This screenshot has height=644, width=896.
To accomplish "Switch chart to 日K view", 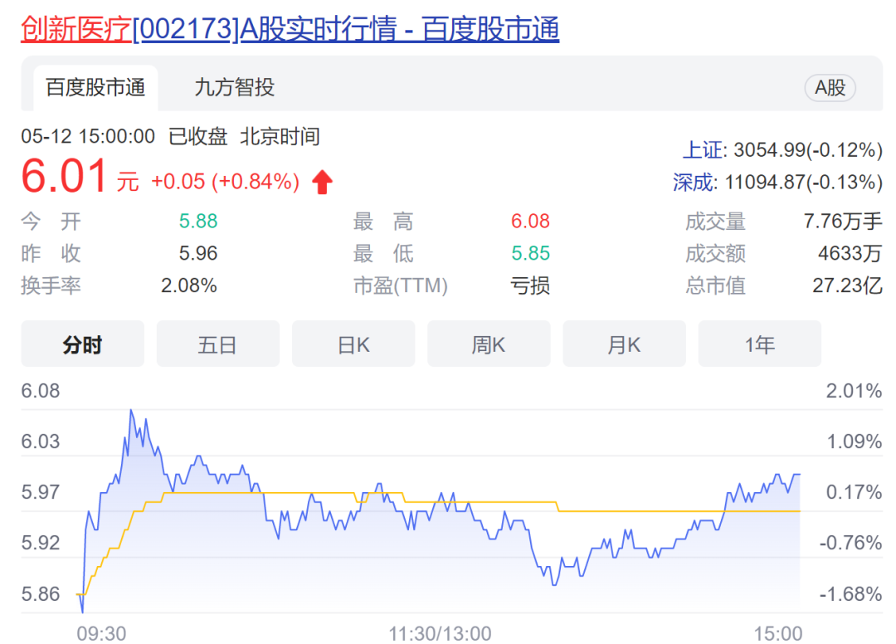I will (x=353, y=344).
